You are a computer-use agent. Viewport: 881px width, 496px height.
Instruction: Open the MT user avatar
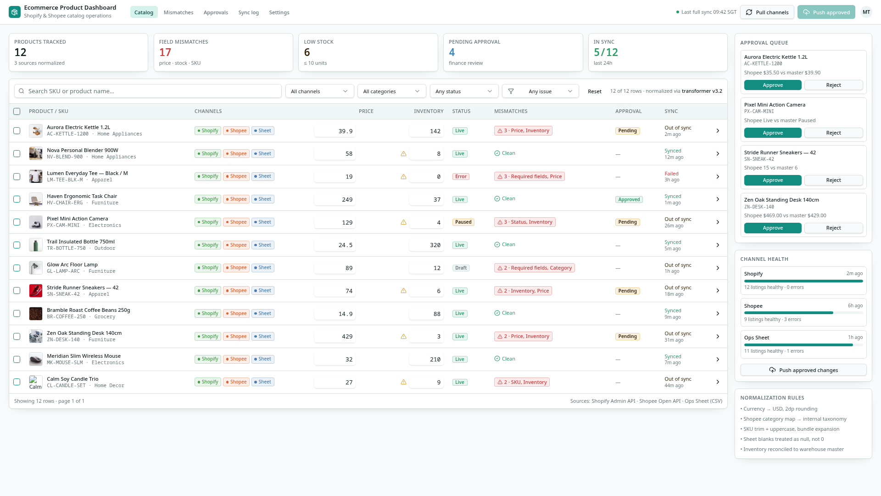(x=866, y=12)
